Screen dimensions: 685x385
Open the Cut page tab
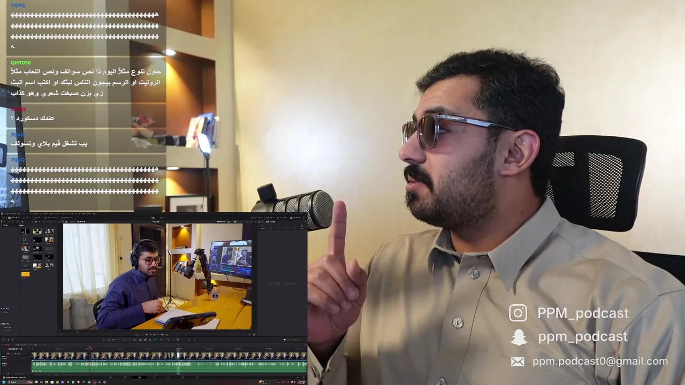(125, 378)
